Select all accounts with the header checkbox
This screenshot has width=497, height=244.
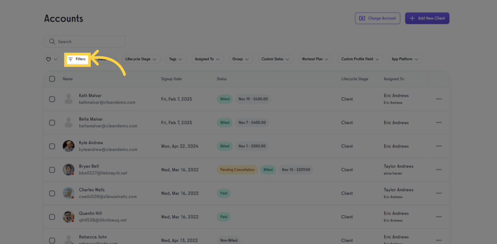coord(52,79)
